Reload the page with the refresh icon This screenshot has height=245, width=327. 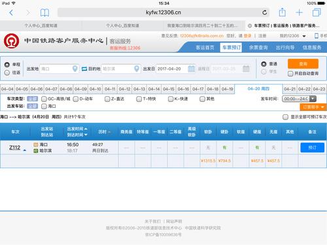tap(265, 12)
